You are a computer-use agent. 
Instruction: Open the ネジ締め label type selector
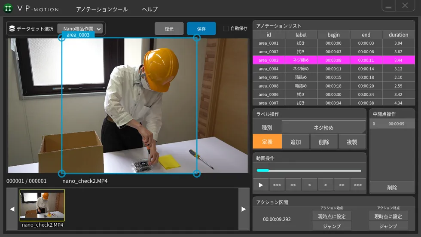point(323,128)
